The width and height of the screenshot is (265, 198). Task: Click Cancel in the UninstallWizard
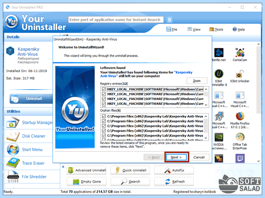[x=199, y=157]
